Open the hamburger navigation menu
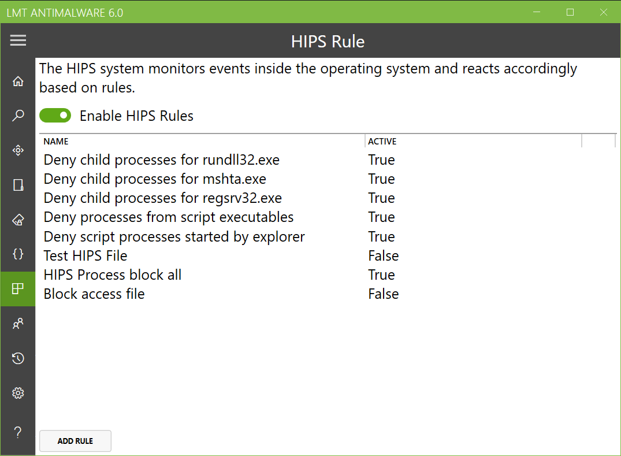Viewport: 621px width, 456px height. click(18, 40)
